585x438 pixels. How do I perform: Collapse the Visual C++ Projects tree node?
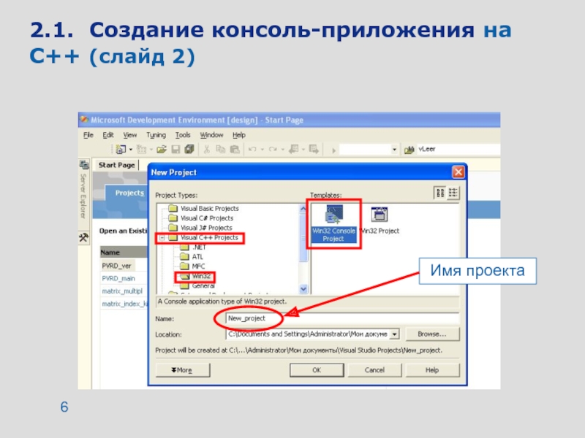pos(162,238)
